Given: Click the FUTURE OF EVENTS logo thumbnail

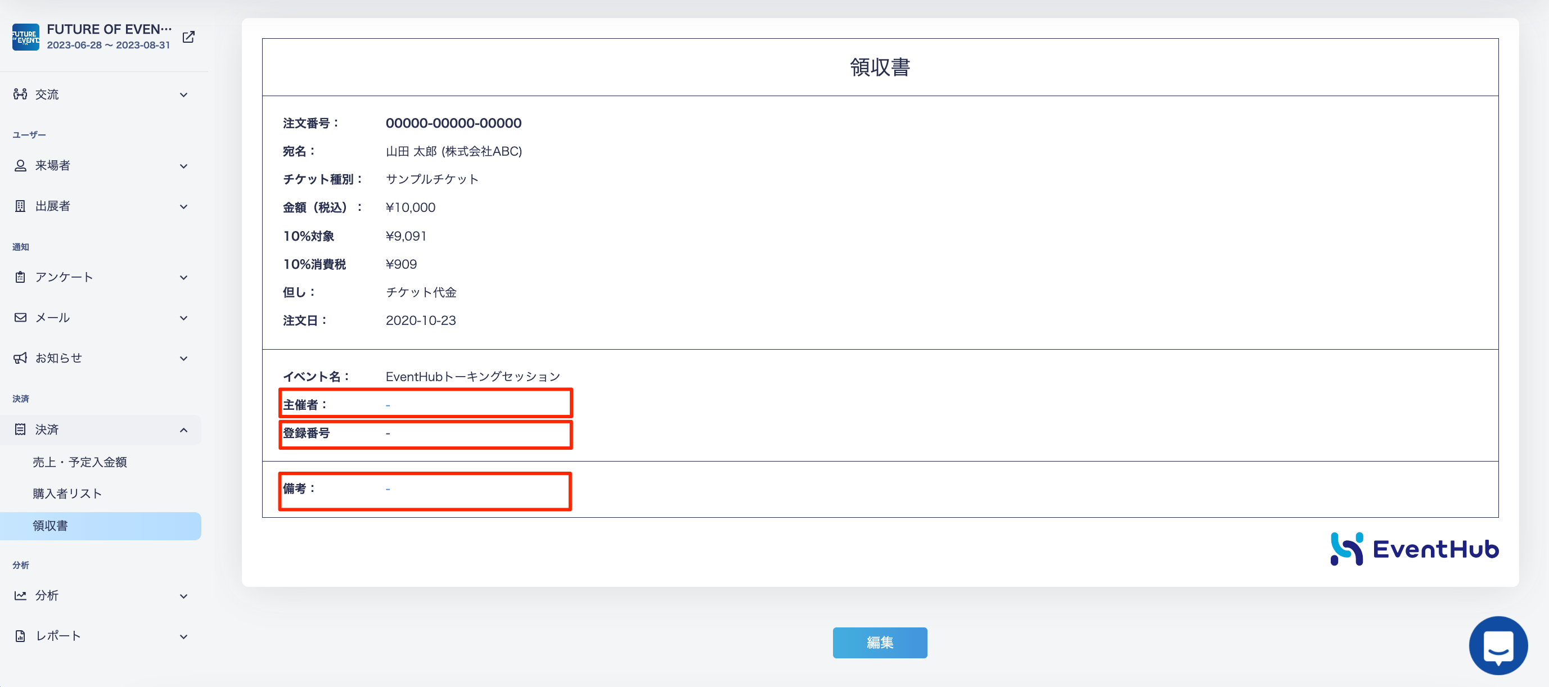Looking at the screenshot, I should (25, 37).
